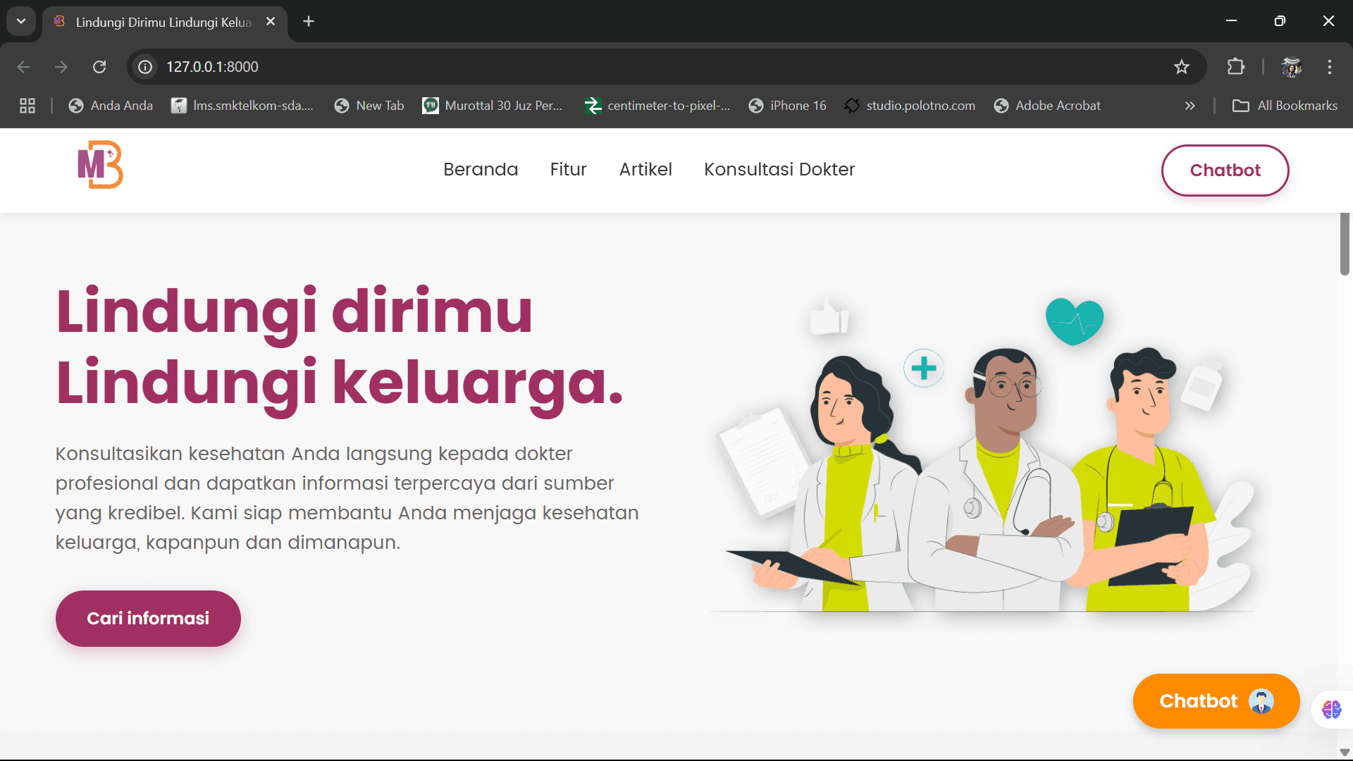Open the orange floating Chatbot button
The image size is (1353, 761).
click(1216, 701)
